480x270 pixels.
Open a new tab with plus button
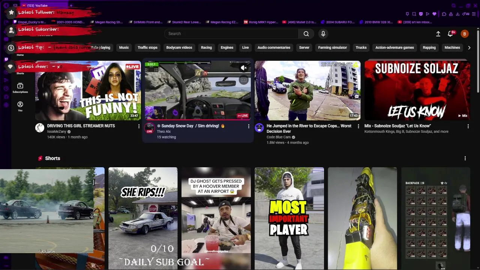pos(71,6)
